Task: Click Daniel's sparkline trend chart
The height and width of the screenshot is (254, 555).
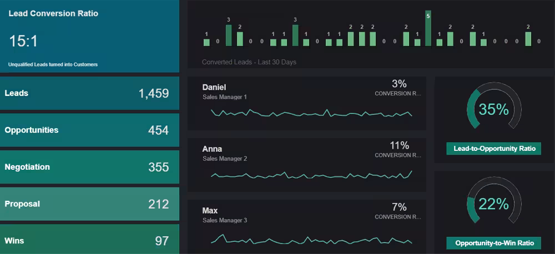Action: [311, 113]
